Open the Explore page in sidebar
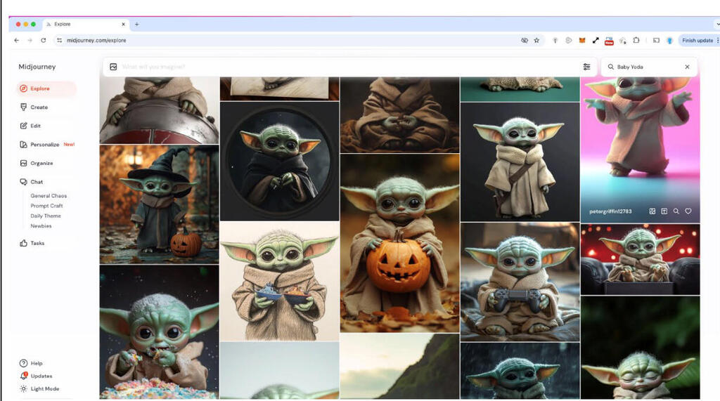 coord(46,88)
